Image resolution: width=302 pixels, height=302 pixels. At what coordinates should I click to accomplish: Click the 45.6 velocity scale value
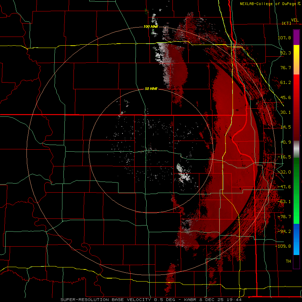pos(286,97)
